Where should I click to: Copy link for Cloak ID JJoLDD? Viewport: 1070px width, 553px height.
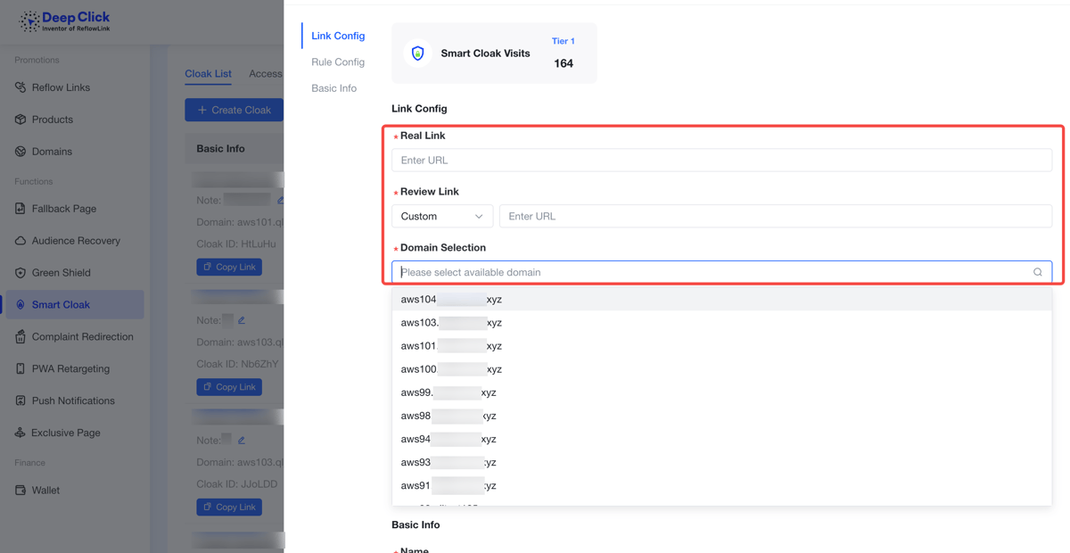pos(229,507)
